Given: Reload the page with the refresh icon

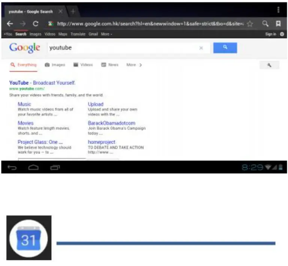Looking at the screenshot, I should pos(36,24).
